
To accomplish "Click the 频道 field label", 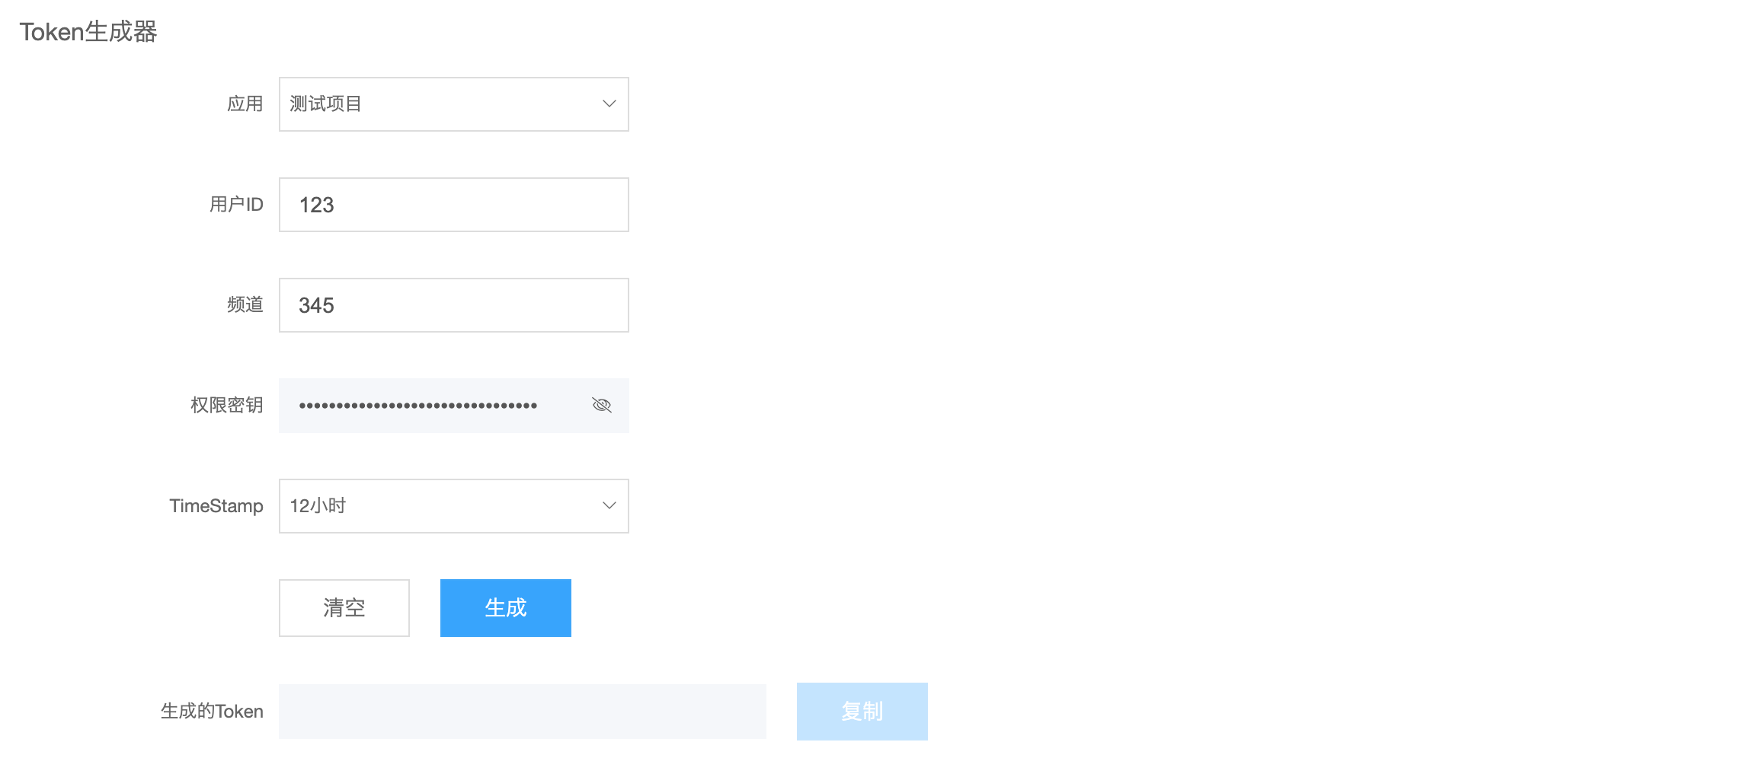I will pyautogui.click(x=245, y=304).
